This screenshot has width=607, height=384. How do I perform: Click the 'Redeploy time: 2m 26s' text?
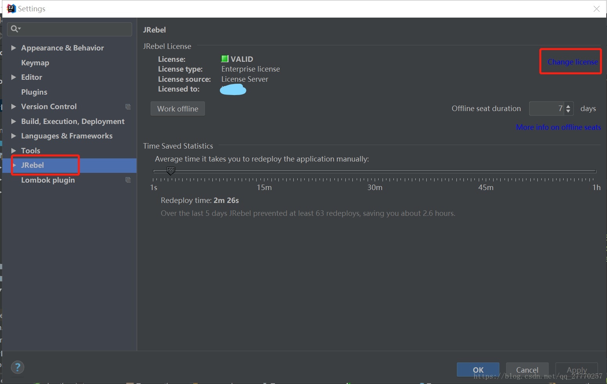click(x=200, y=200)
